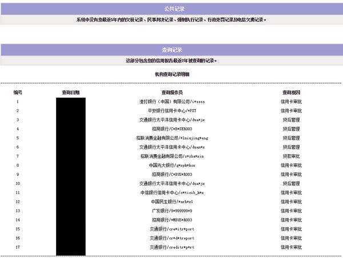Click 信用卡审批 reason in row 11
Viewport: 343px width, 258px height.
click(291, 193)
